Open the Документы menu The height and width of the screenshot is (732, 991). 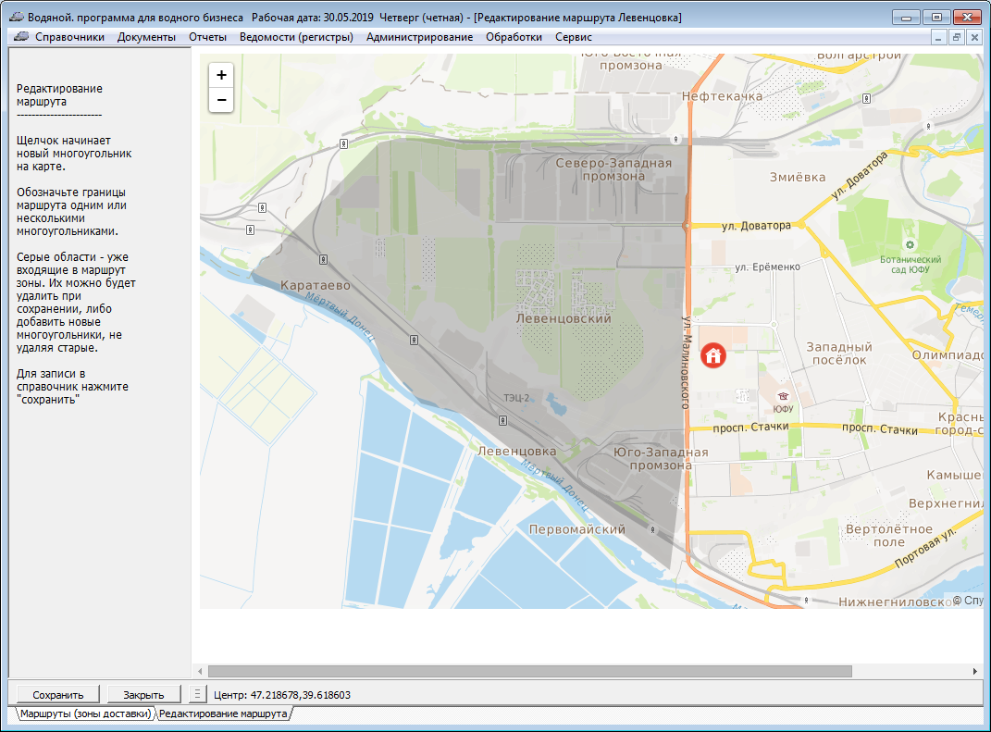coord(146,37)
